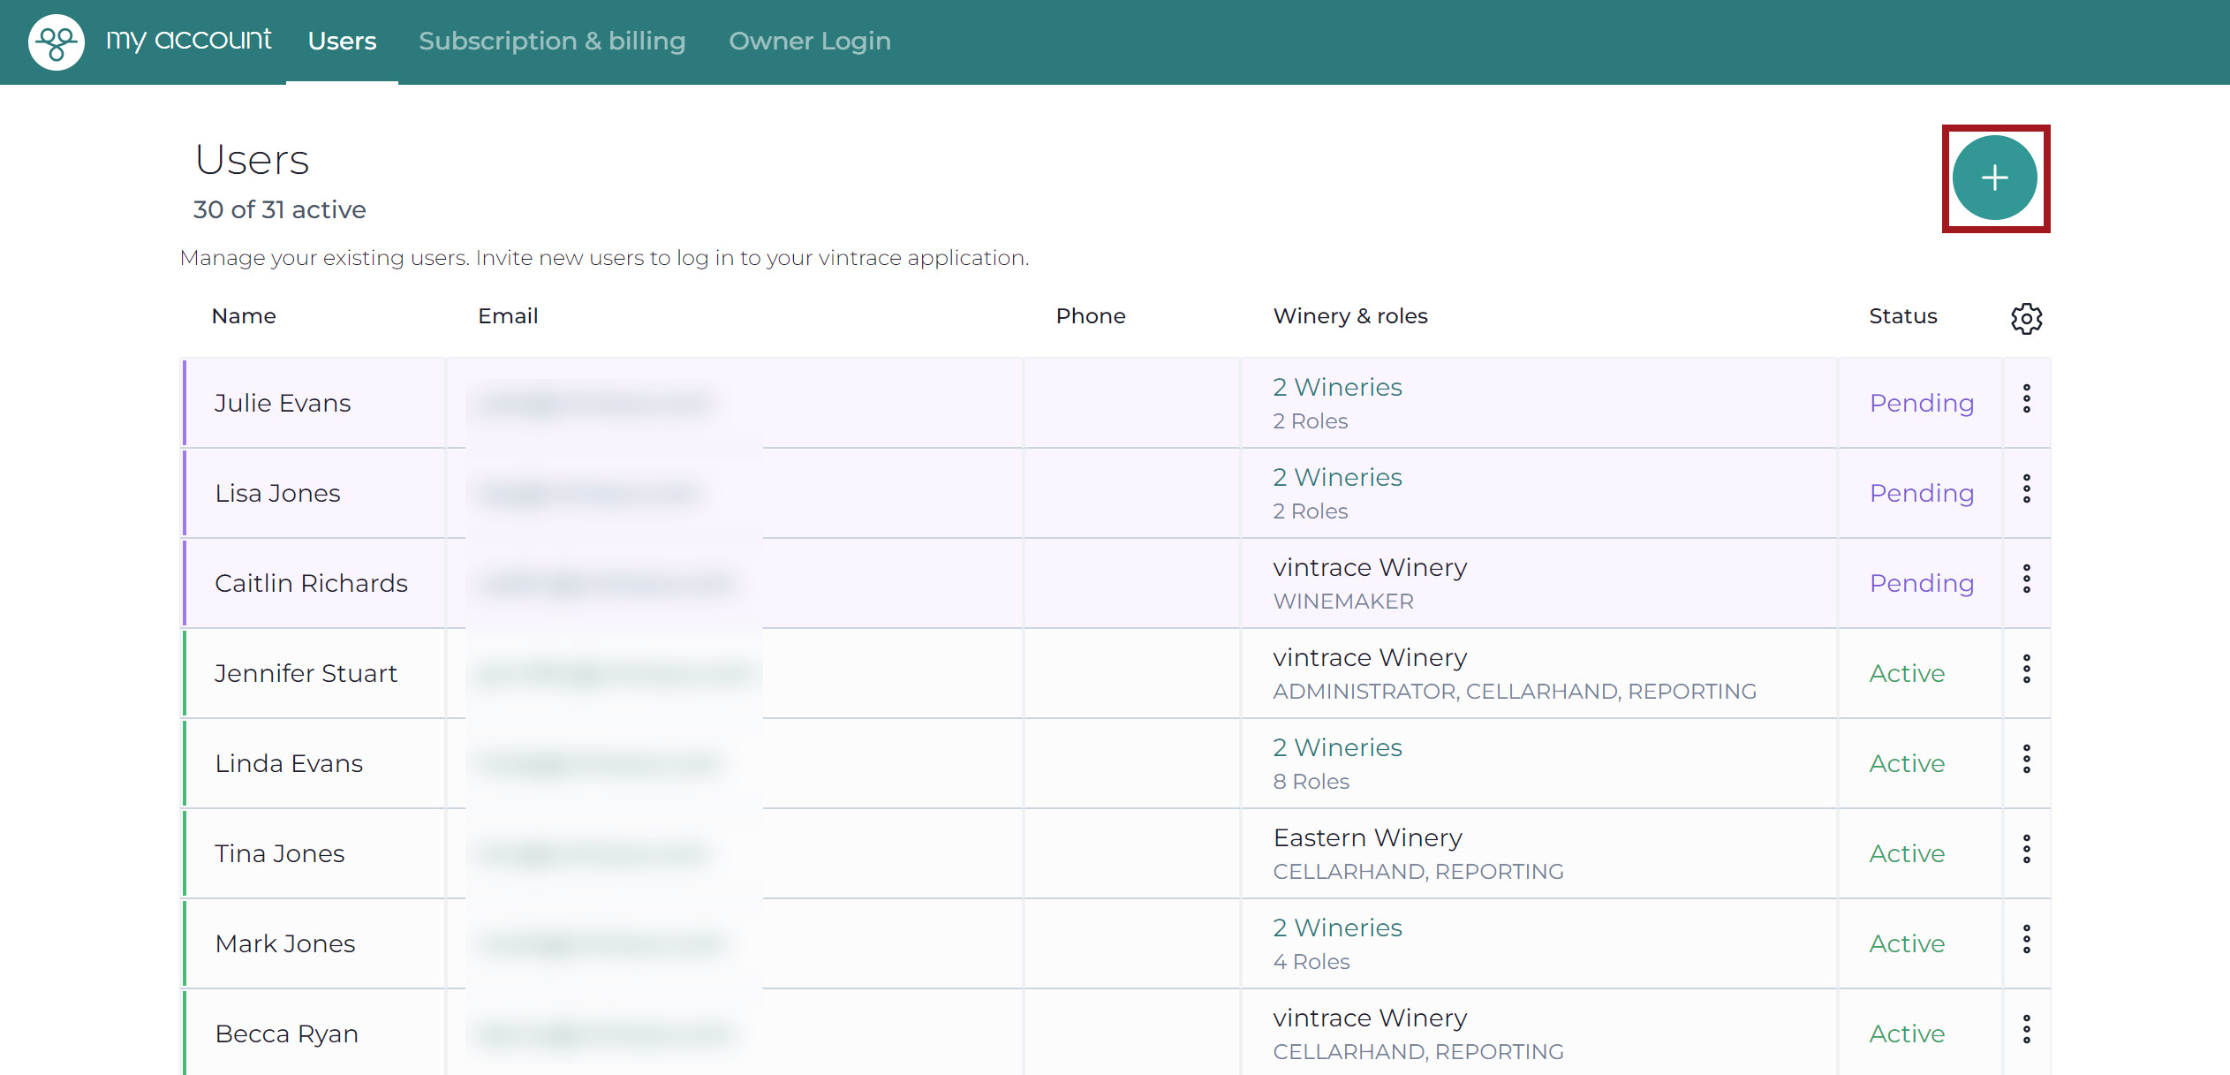The image size is (2230, 1075).
Task: Open the actions menu for Lisa Jones
Action: pos(2026,489)
